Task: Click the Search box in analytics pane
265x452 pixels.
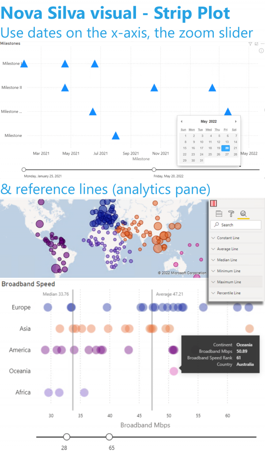Action: [236, 225]
